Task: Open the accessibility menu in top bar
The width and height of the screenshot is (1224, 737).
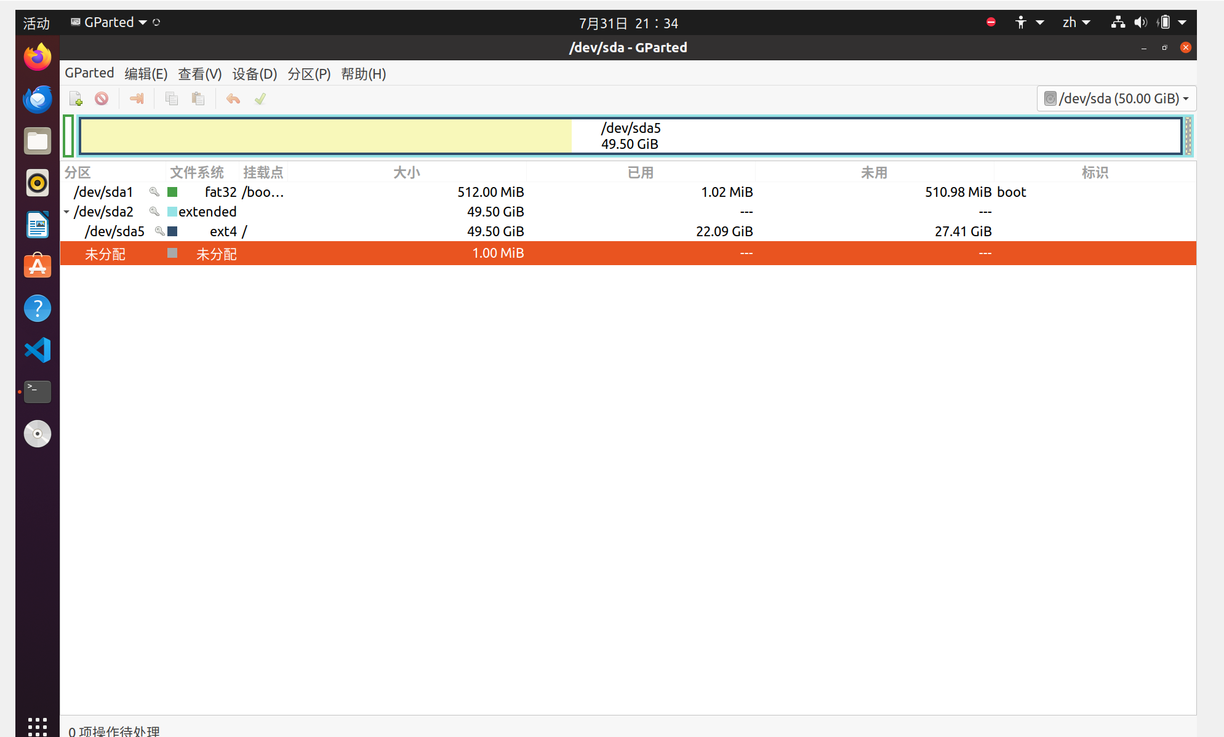Action: [x=1029, y=22]
